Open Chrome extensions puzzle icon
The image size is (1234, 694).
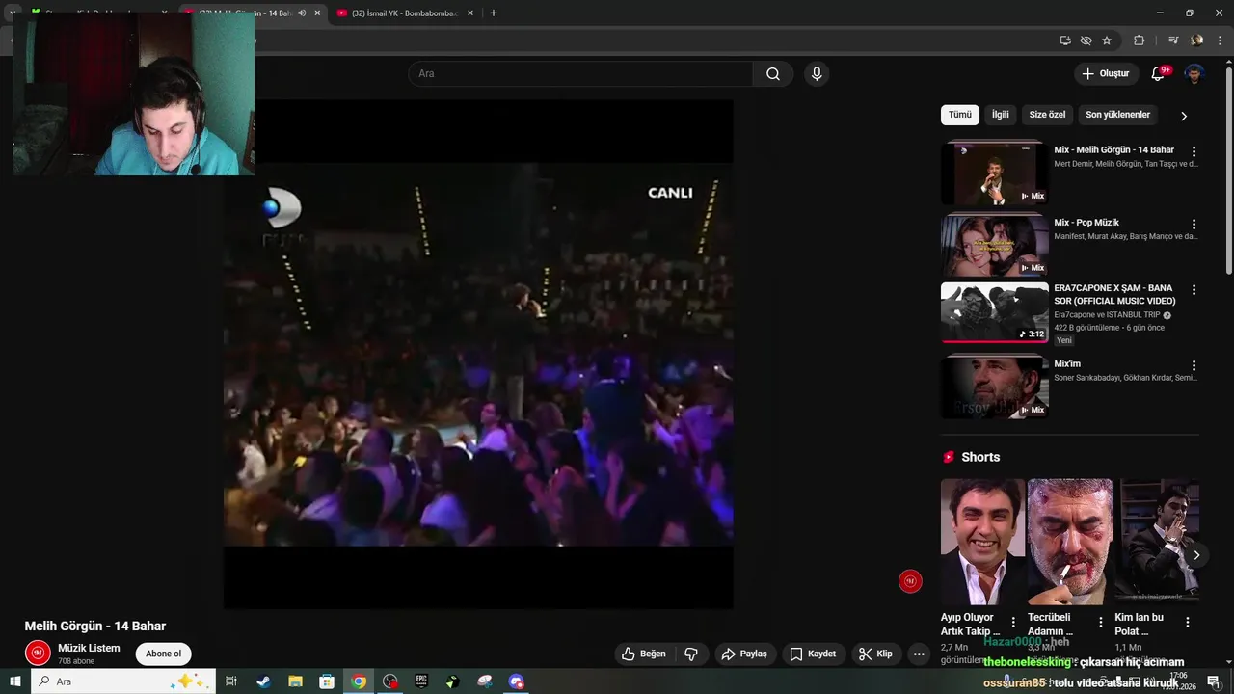(1139, 40)
